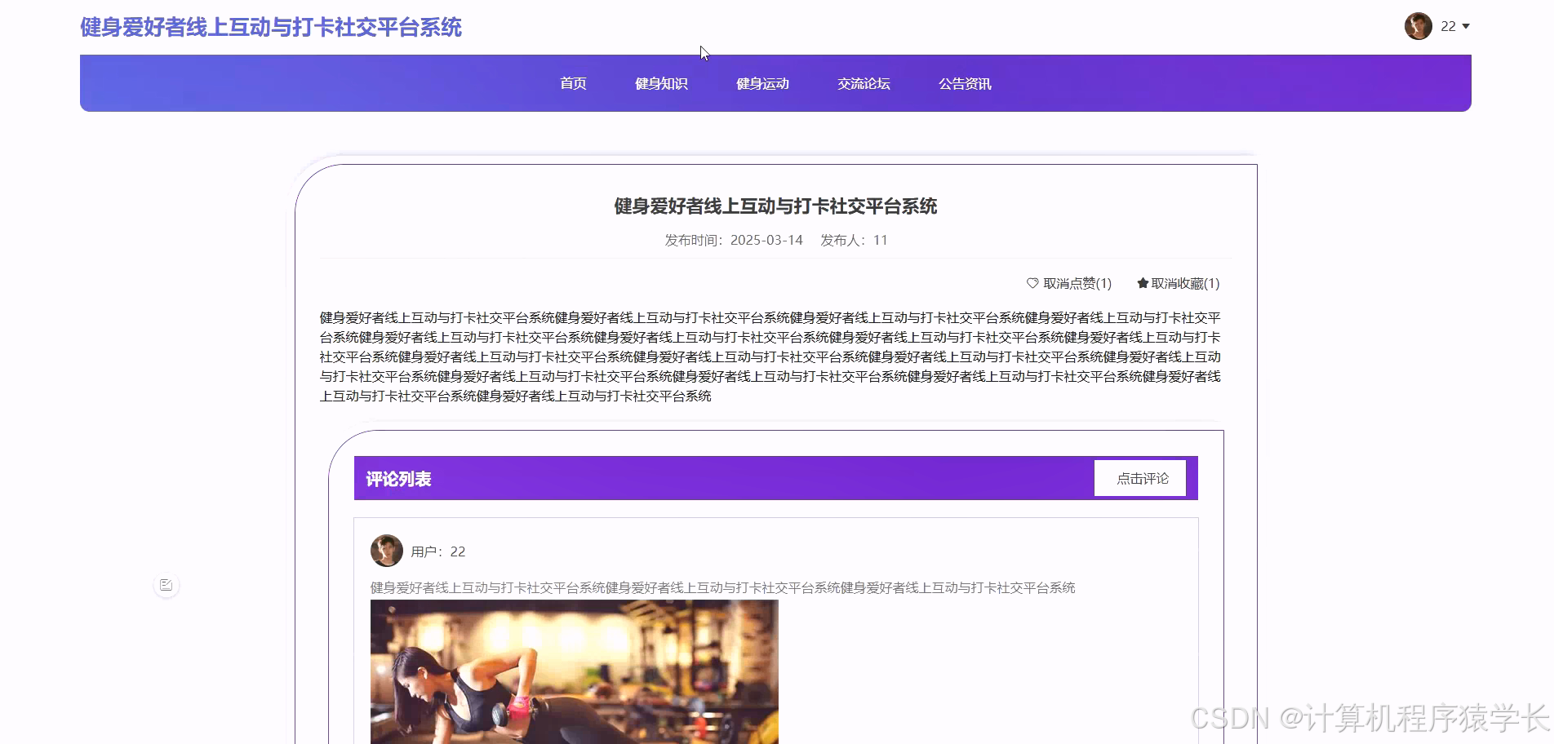
Task: Click the 发布人：11 text
Action: [x=854, y=240]
